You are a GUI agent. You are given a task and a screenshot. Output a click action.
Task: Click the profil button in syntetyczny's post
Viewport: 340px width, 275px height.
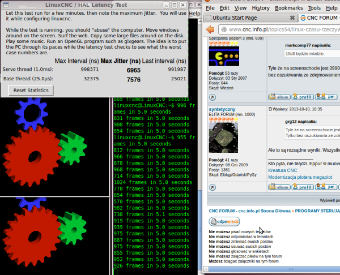coord(303,187)
